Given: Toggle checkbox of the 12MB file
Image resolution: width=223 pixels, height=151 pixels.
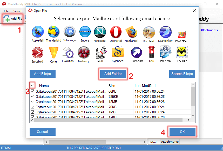Looking at the screenshot, I should tap(32, 102).
